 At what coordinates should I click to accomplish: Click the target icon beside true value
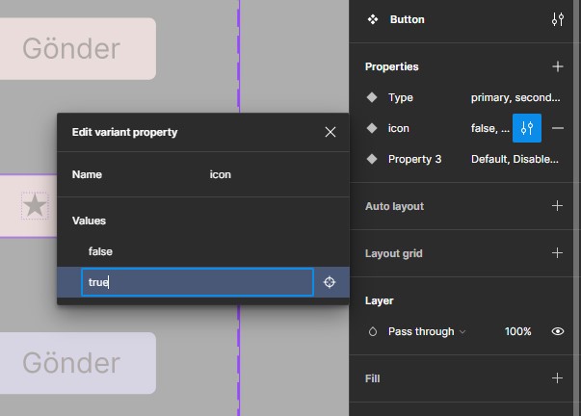coord(330,282)
